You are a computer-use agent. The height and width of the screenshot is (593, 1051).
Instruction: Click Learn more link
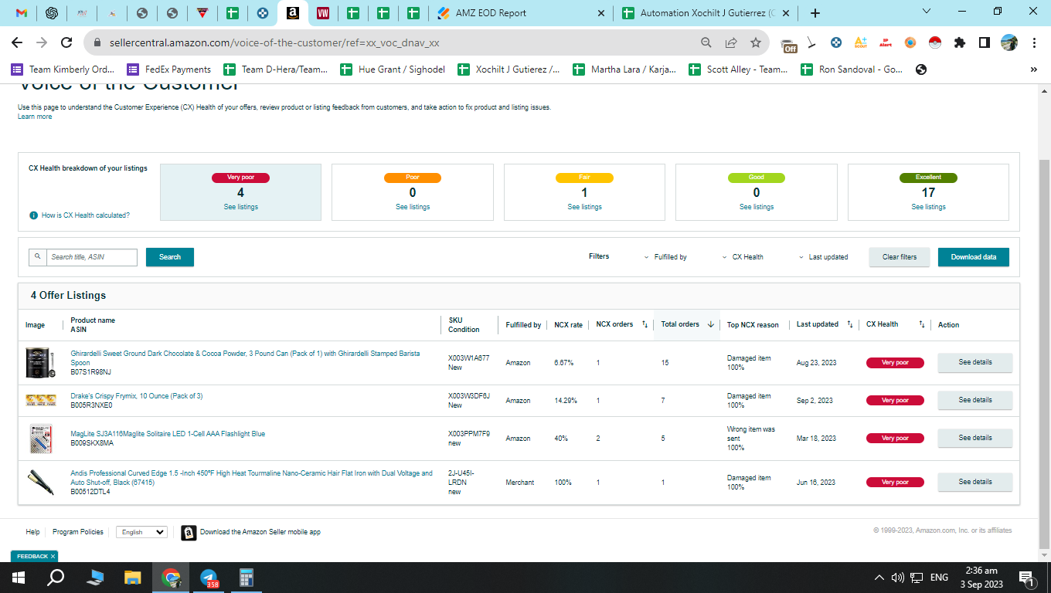pos(35,117)
